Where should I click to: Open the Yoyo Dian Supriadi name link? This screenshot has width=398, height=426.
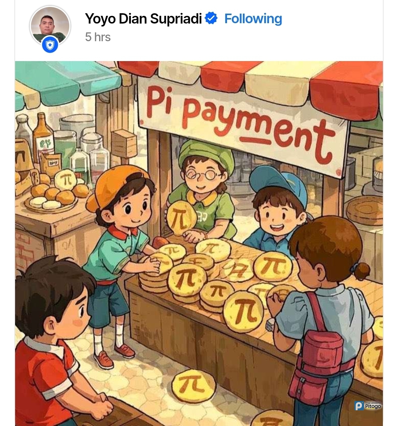click(143, 18)
